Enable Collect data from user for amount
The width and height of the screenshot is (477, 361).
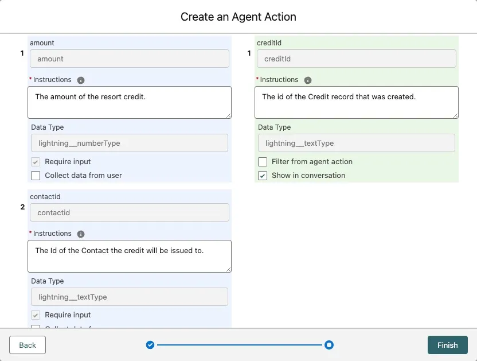pyautogui.click(x=36, y=176)
